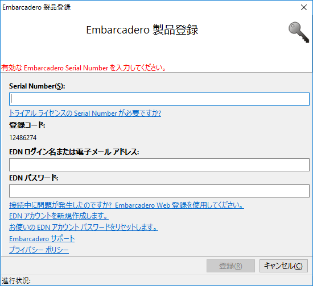The image size is (313, 286).
Task: Click the large Embarcadero 製品登録 heading
Action: 142,30
